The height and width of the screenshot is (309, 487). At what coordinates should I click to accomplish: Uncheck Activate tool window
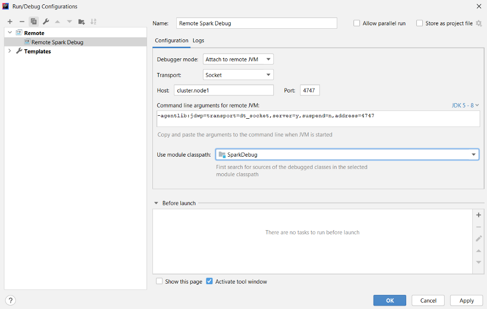pos(209,281)
